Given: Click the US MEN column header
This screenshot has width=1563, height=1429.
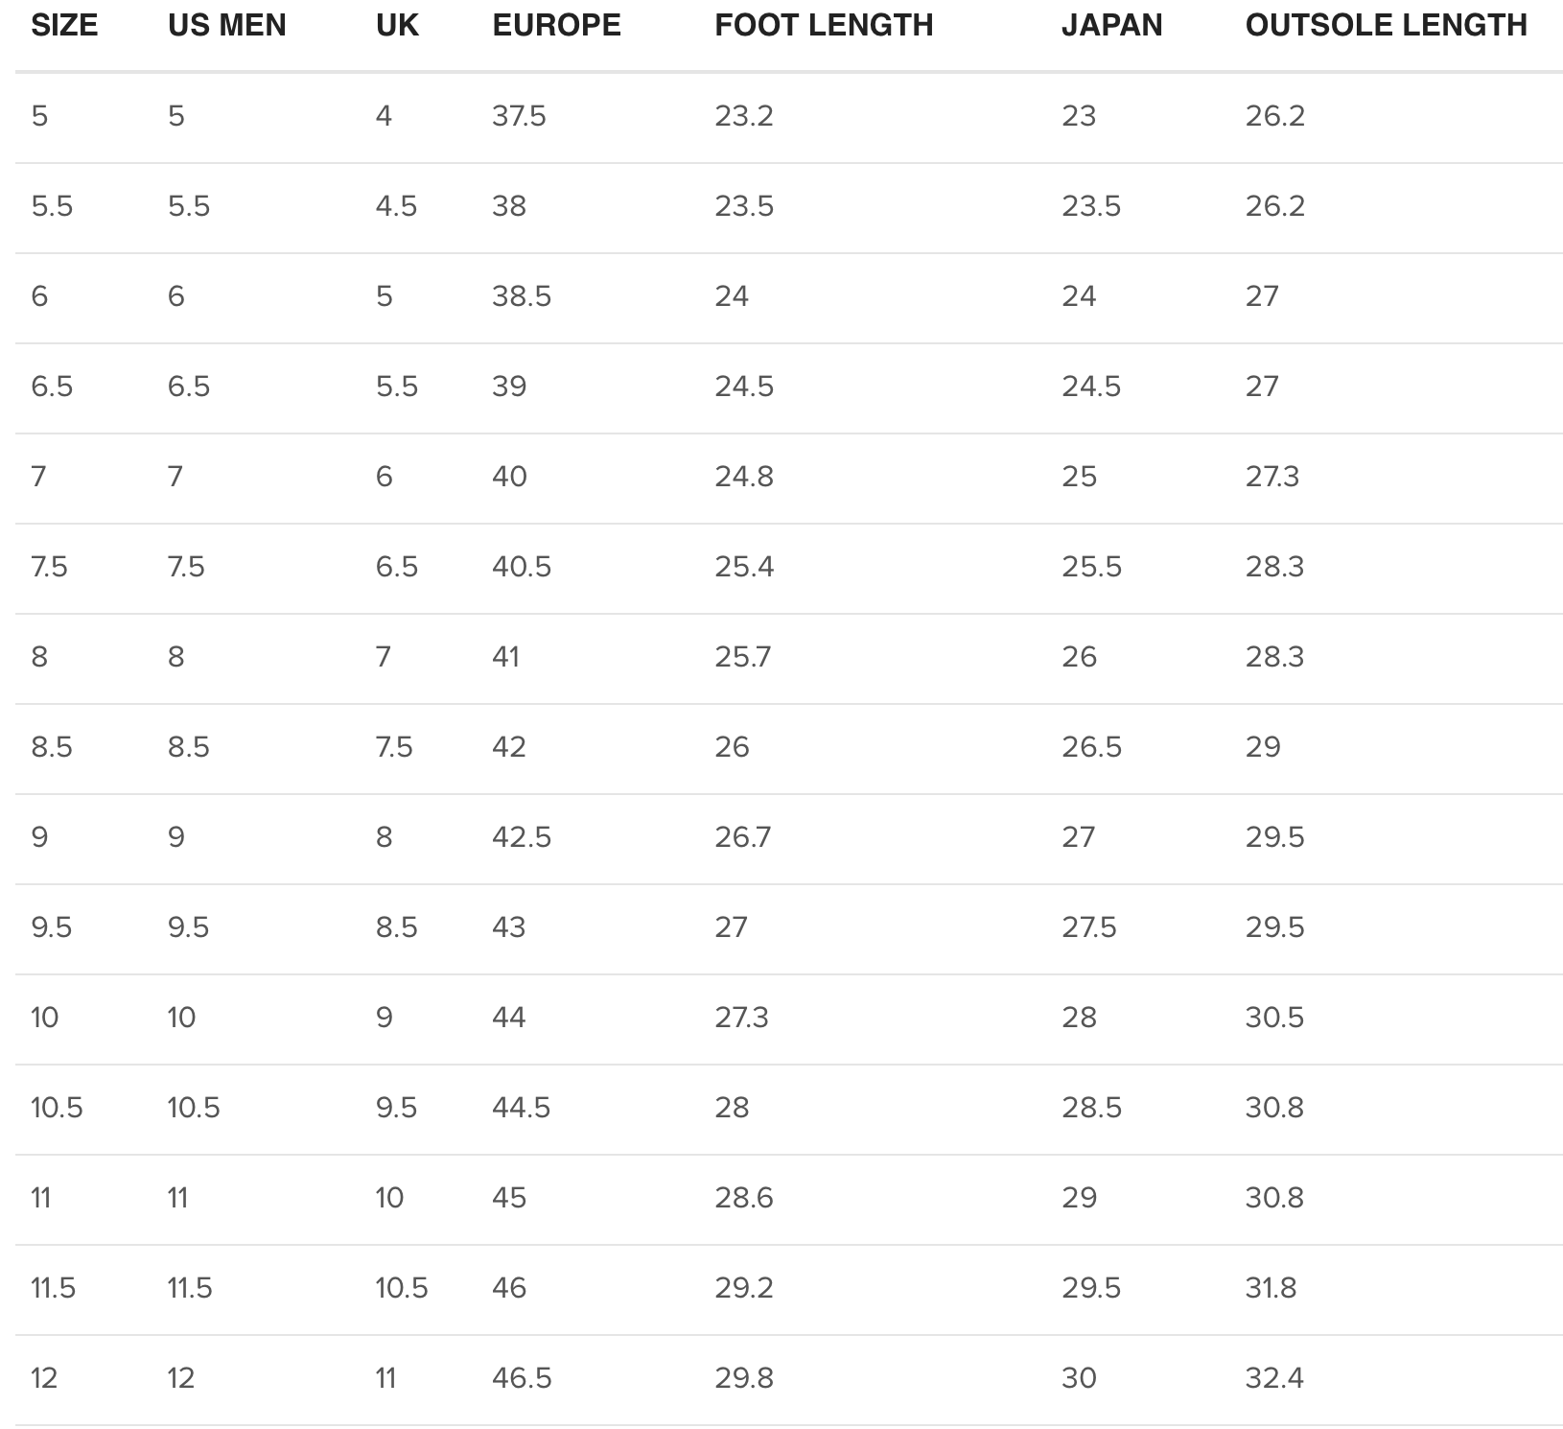Looking at the screenshot, I should [x=227, y=26].
